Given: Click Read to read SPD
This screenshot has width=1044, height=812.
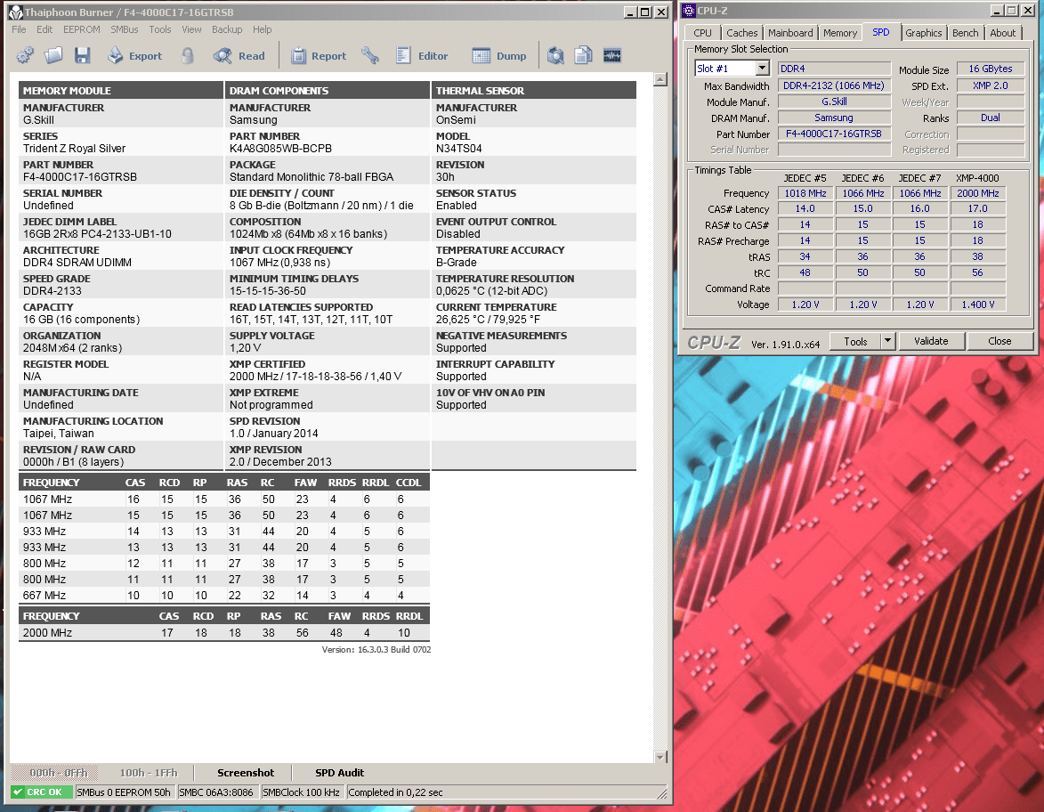Looking at the screenshot, I should pos(239,56).
